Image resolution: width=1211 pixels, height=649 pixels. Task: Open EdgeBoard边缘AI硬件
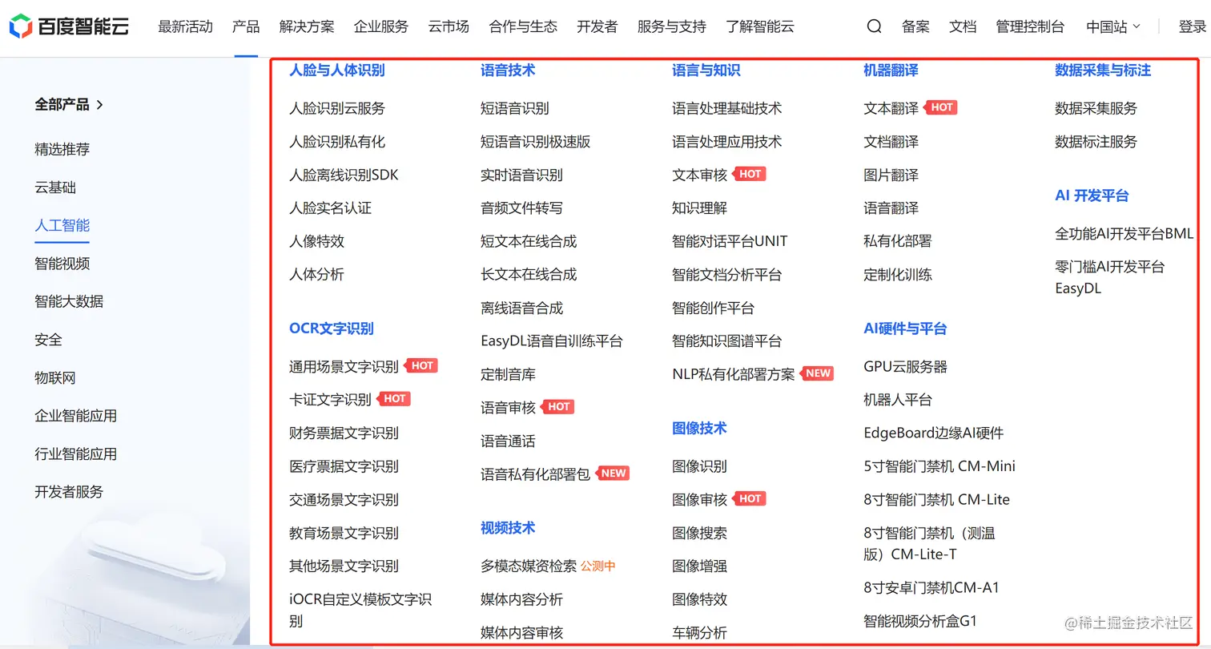933,433
